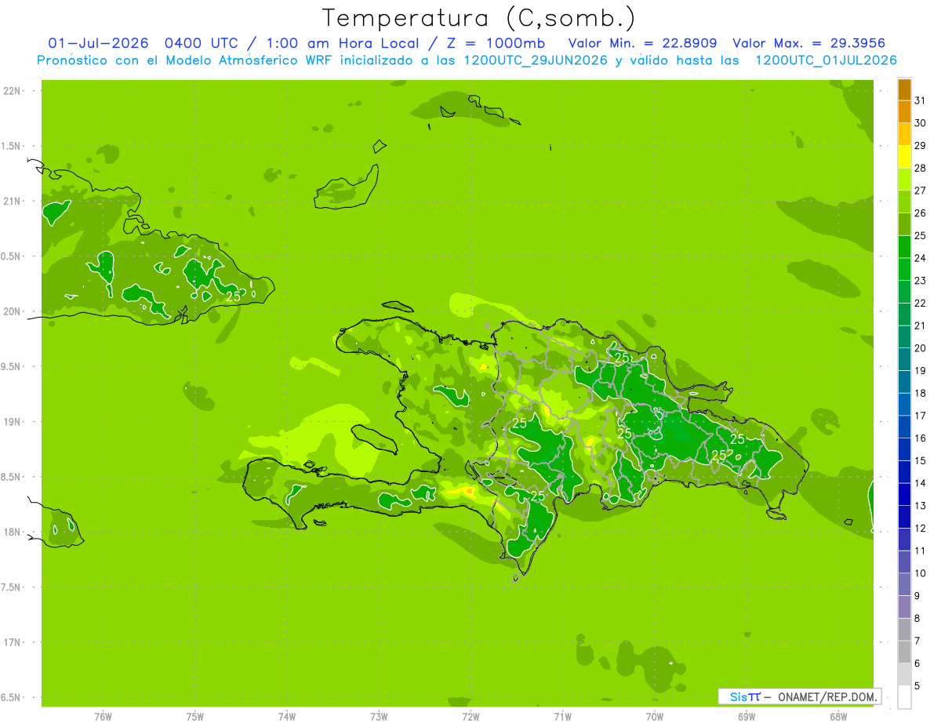Click the "72W" longitude label
This screenshot has width=941, height=727.
(470, 716)
